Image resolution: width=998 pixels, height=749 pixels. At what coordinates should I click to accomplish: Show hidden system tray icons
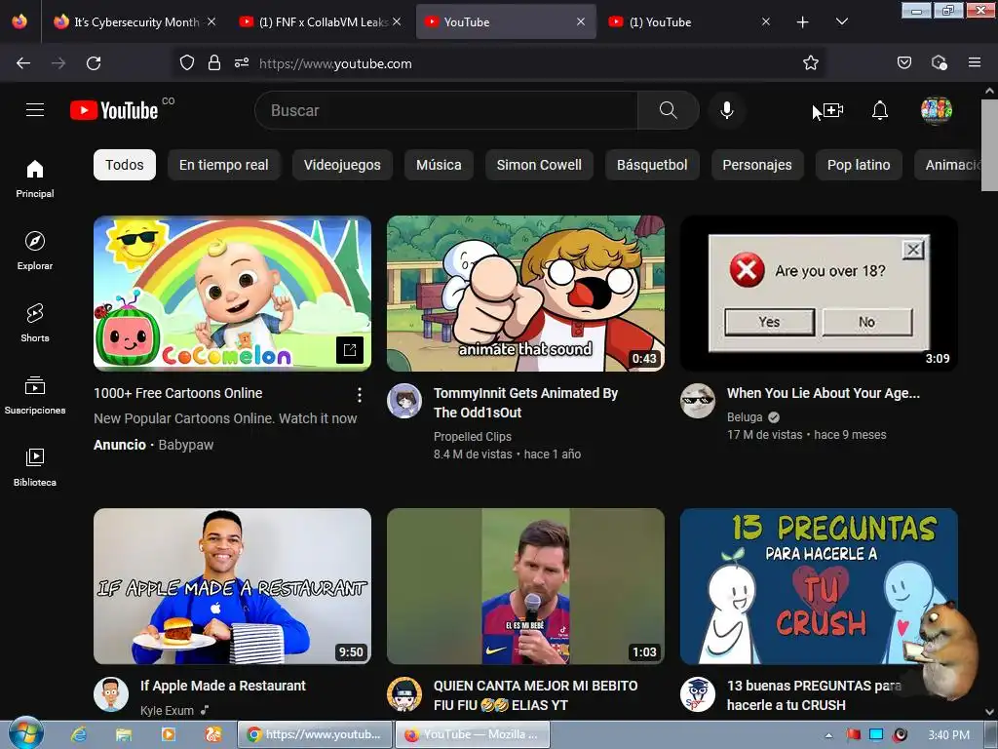tap(828, 735)
